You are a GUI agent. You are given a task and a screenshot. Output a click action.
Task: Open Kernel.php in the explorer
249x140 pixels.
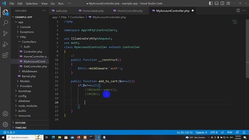point(29,76)
